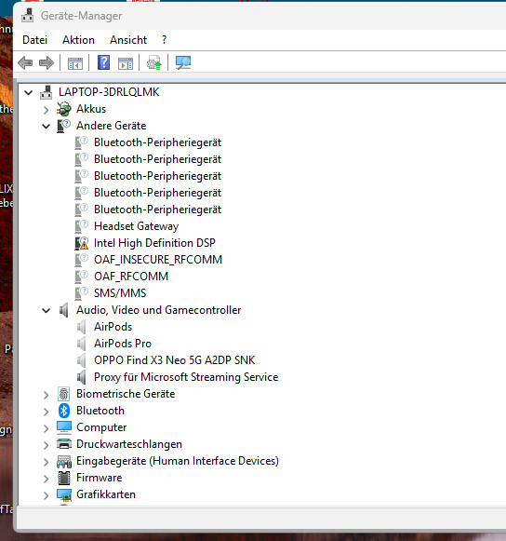Collapse the LAPTOP-3DRLQLMK root node
506x541 pixels.
pos(29,92)
